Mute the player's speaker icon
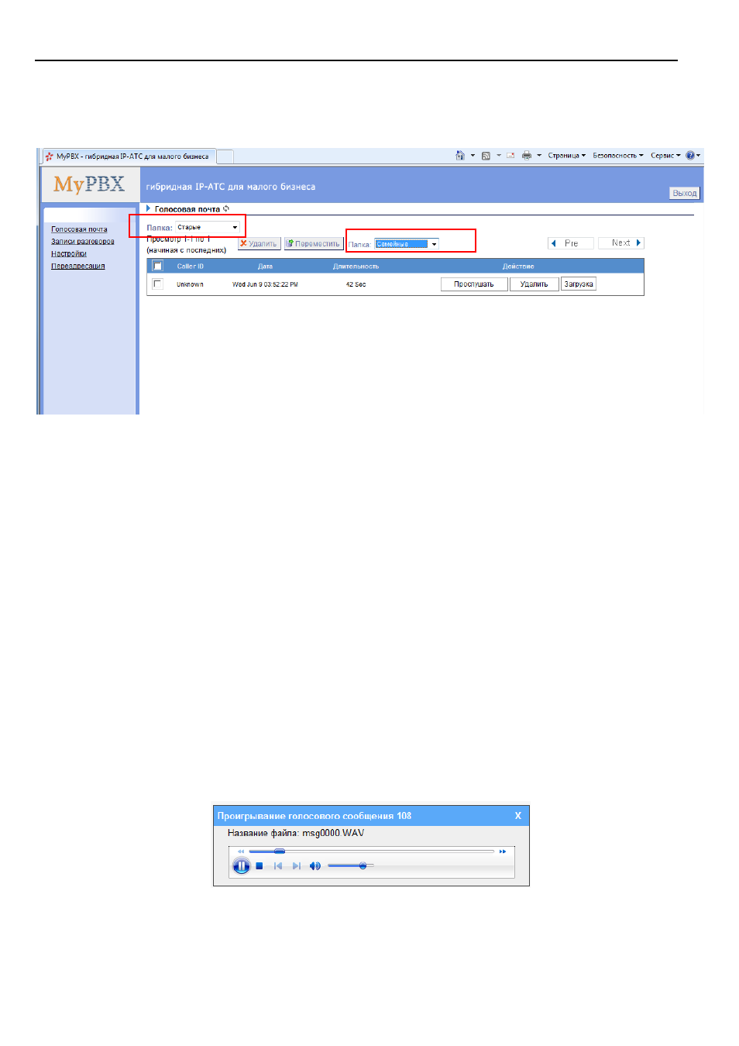Viewport: 739px width, 1046px height. tap(315, 866)
